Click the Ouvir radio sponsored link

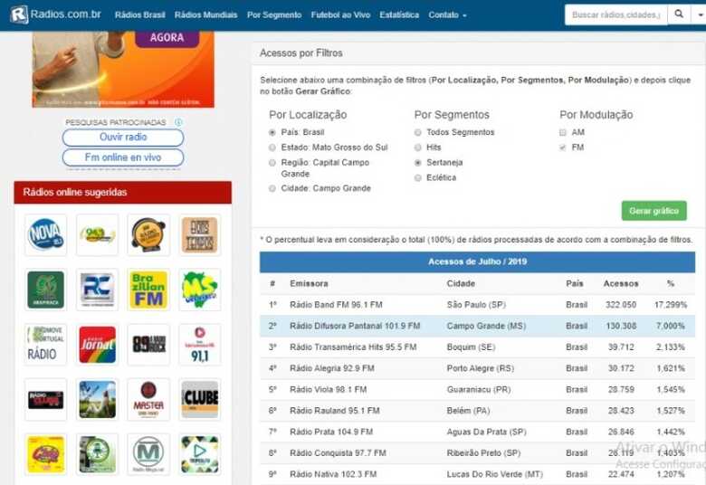coord(123,138)
